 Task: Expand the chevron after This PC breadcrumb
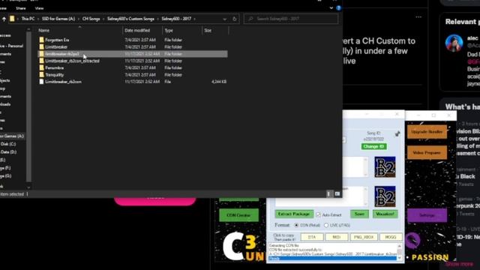click(x=38, y=19)
